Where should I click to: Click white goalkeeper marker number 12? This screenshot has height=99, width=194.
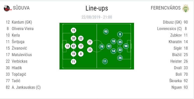point(68,46)
